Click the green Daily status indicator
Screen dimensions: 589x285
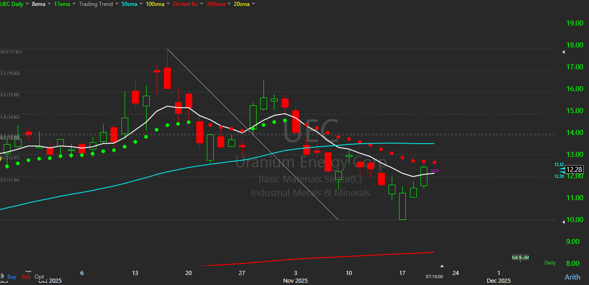tap(550, 262)
